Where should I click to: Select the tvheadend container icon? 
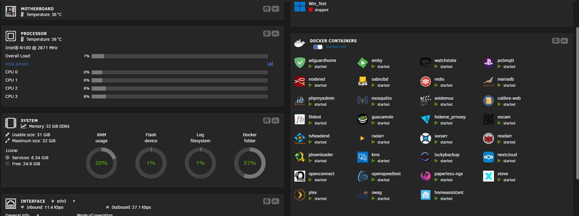(299, 138)
